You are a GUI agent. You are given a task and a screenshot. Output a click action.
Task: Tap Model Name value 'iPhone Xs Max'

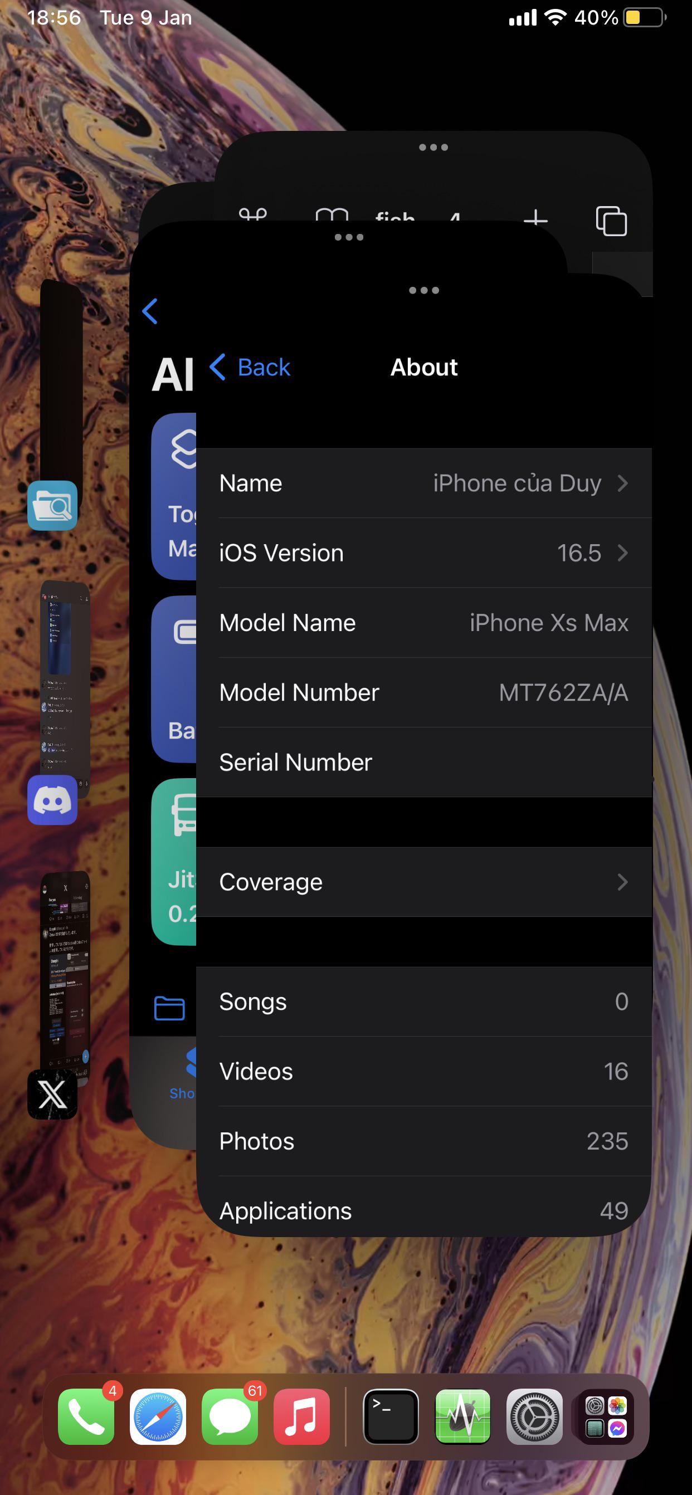click(549, 622)
